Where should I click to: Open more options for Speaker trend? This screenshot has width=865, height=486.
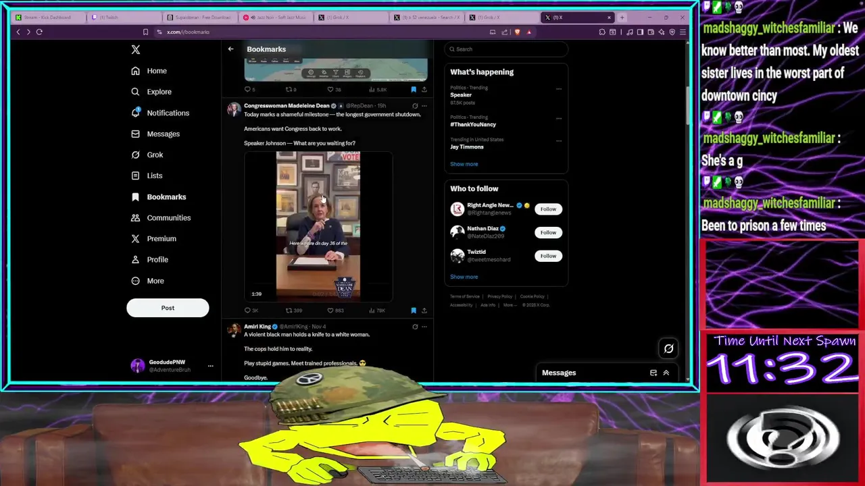558,89
